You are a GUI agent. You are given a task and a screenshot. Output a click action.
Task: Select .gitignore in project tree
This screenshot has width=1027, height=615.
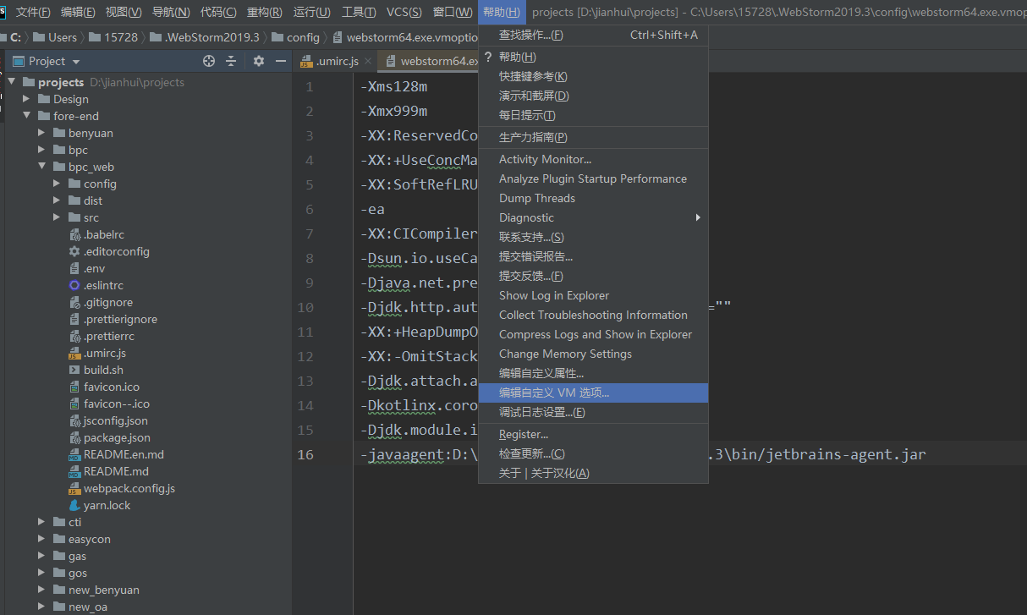pyautogui.click(x=107, y=302)
